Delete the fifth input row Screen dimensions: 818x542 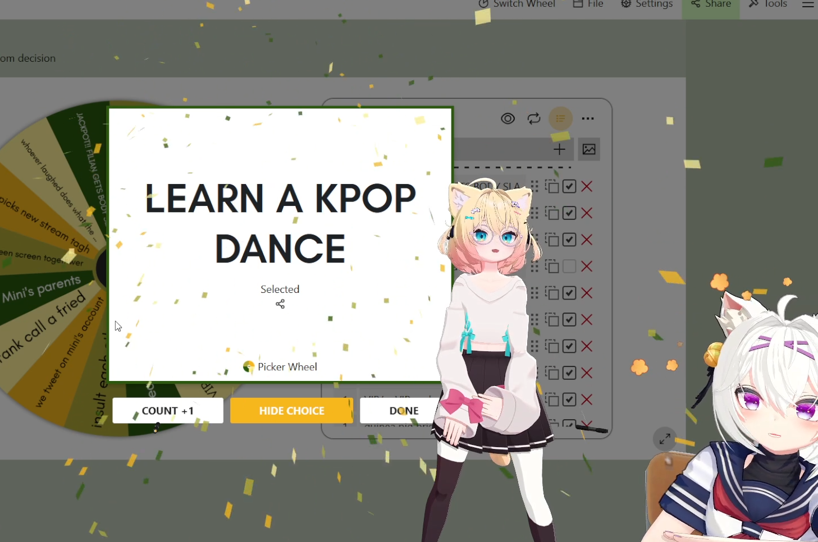pos(587,293)
